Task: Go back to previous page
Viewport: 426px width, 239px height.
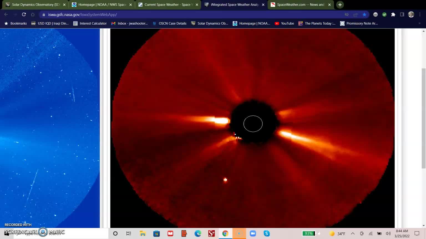Action: coord(6,15)
